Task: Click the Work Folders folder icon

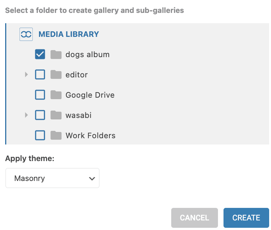Action: (56, 136)
